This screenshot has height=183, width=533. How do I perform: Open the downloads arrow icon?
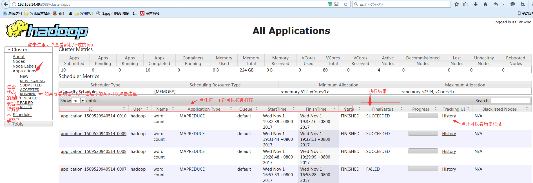pyautogui.click(x=476, y=4)
